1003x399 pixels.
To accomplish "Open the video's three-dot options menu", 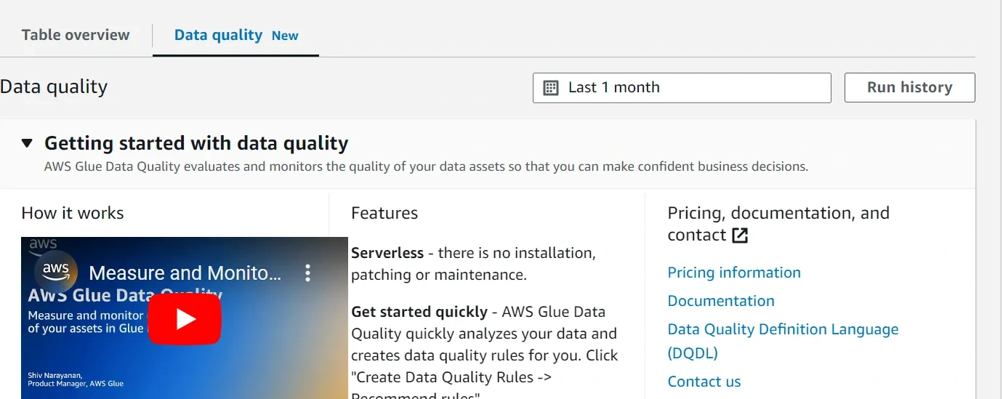I will (x=308, y=273).
